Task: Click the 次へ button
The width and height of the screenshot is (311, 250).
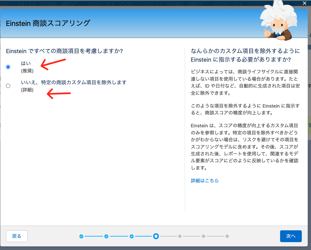Action: tap(291, 236)
